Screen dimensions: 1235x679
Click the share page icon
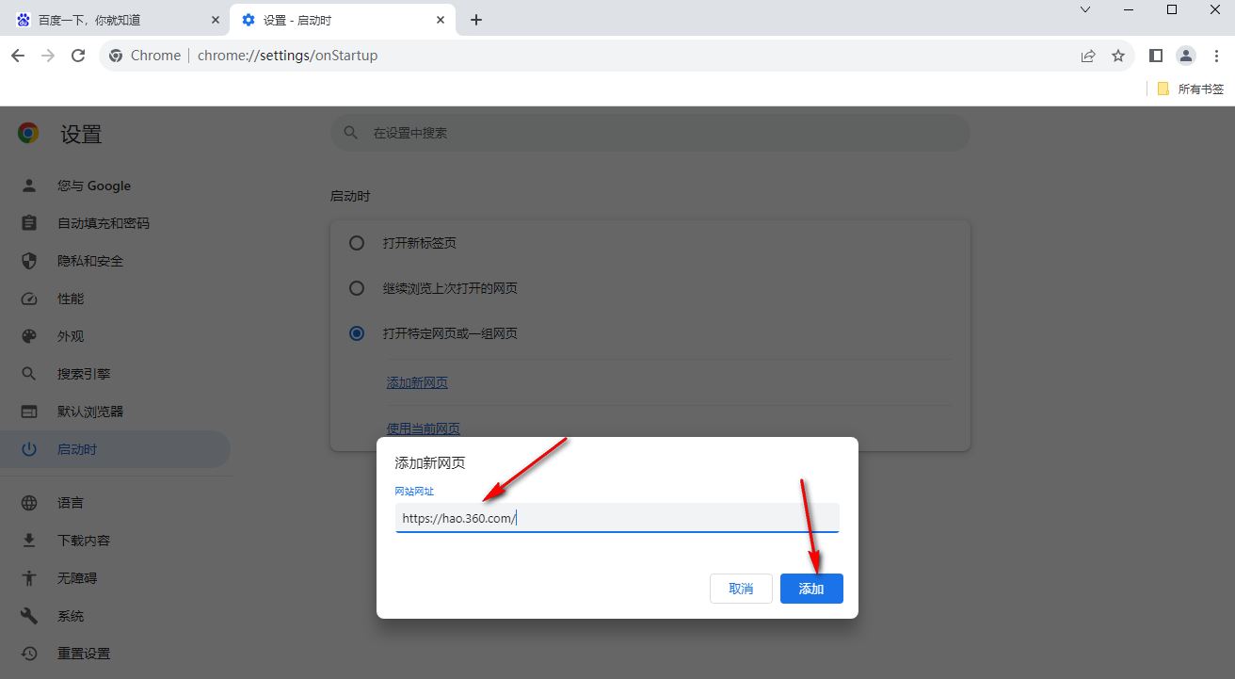click(x=1088, y=56)
